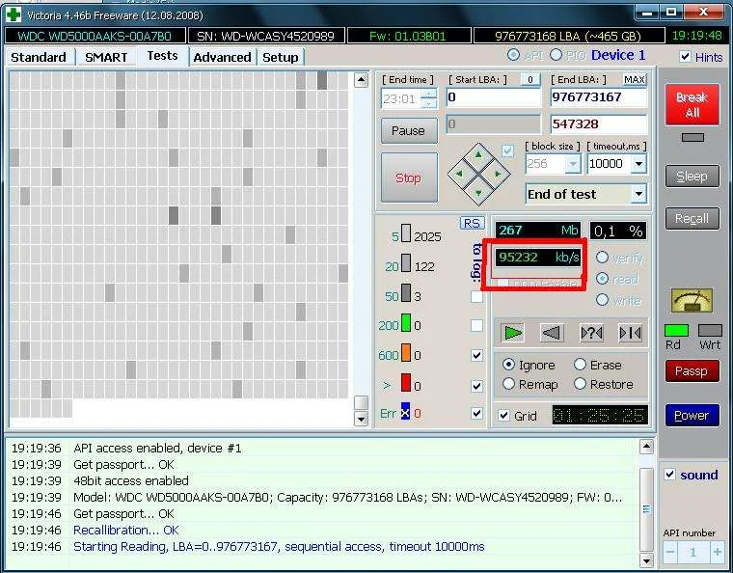The height and width of the screenshot is (573, 733).
Task: Select the verify radio option
Action: [x=602, y=258]
